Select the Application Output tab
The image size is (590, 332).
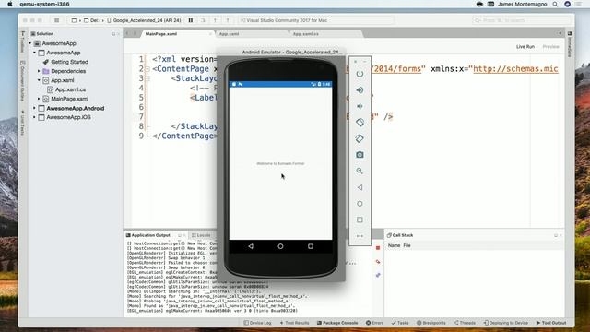point(147,235)
